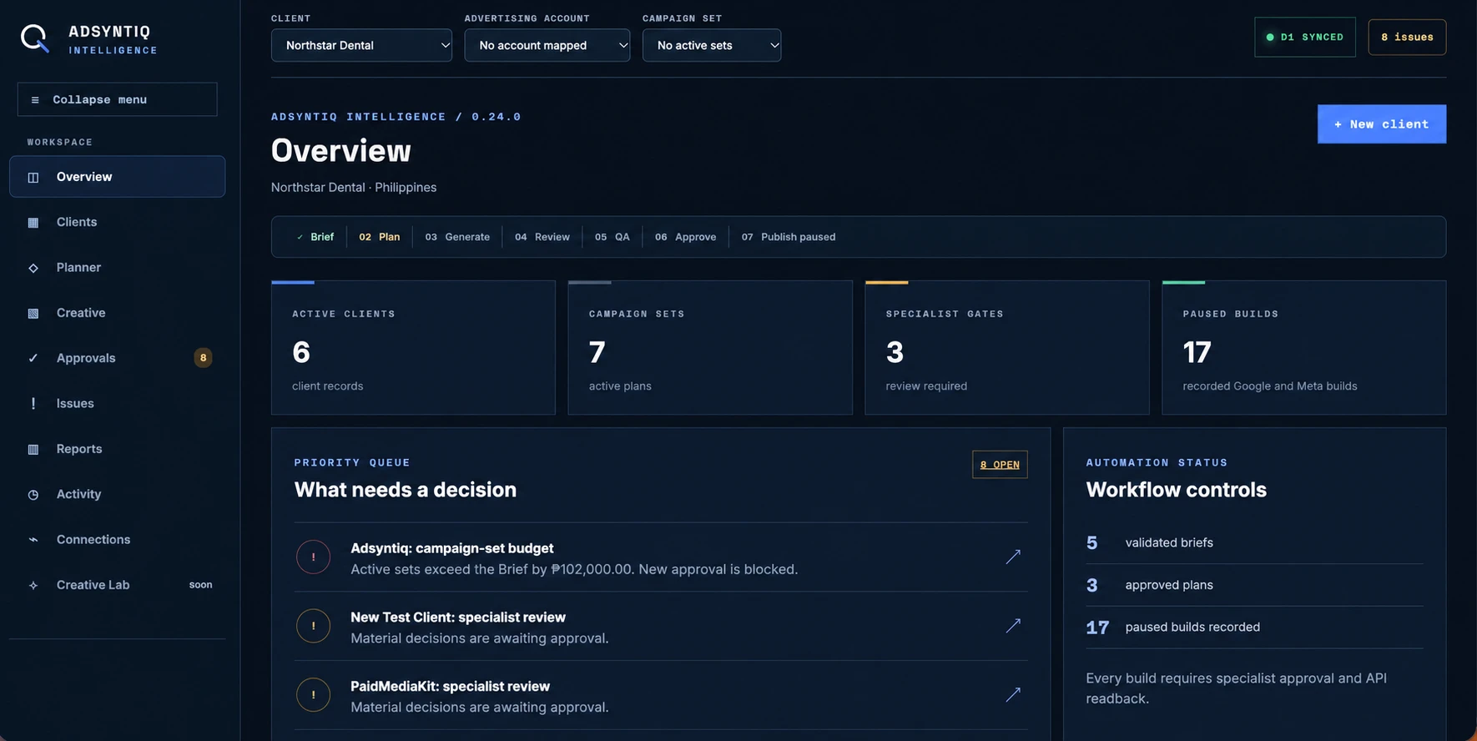Image resolution: width=1477 pixels, height=741 pixels.
Task: Open the Client dropdown showing Northstar Dental
Action: click(x=361, y=45)
